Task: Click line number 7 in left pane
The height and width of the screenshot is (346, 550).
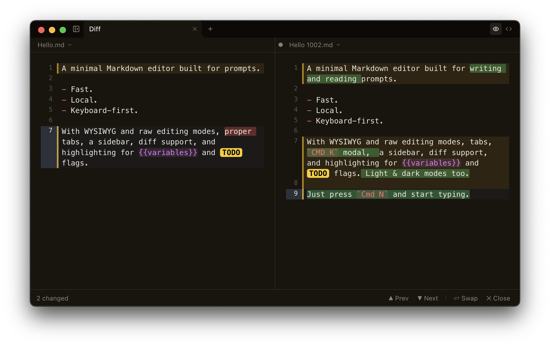Action: 50,130
